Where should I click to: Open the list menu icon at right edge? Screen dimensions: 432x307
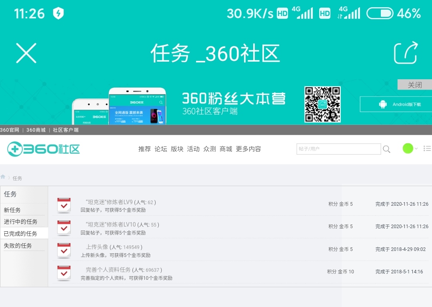(427, 148)
